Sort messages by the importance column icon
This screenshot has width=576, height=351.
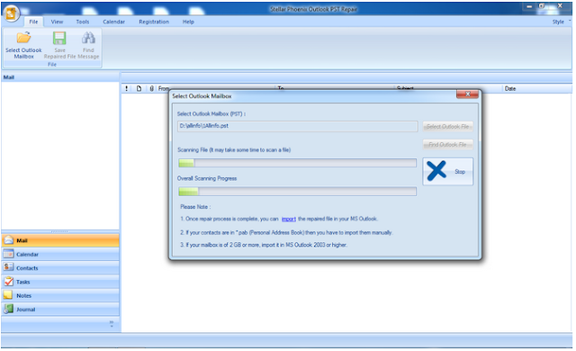coord(127,88)
